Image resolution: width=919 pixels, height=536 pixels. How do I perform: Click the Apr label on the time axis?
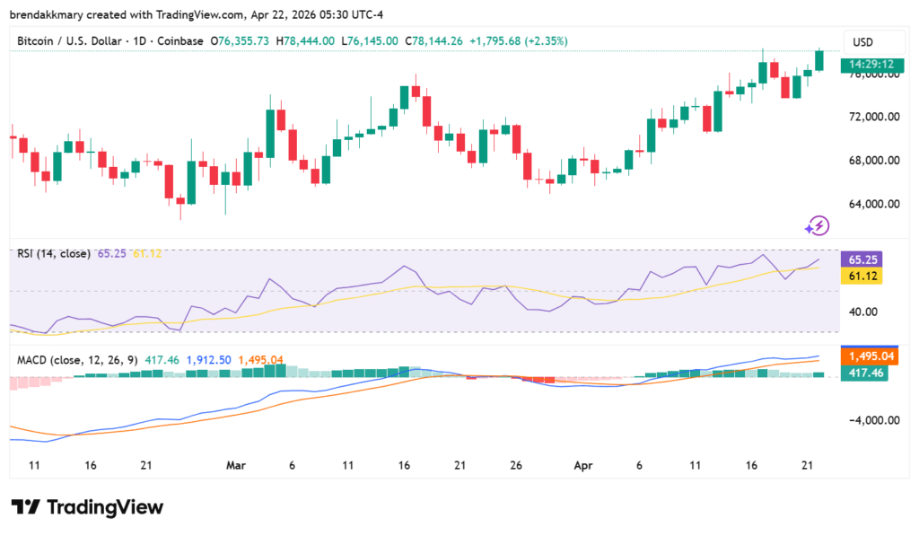(582, 466)
